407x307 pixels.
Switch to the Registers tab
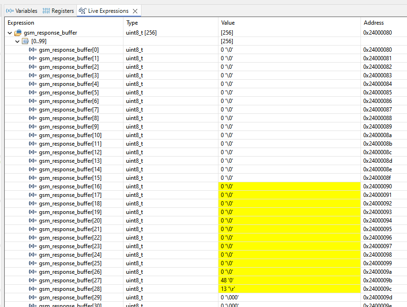pyautogui.click(x=58, y=11)
